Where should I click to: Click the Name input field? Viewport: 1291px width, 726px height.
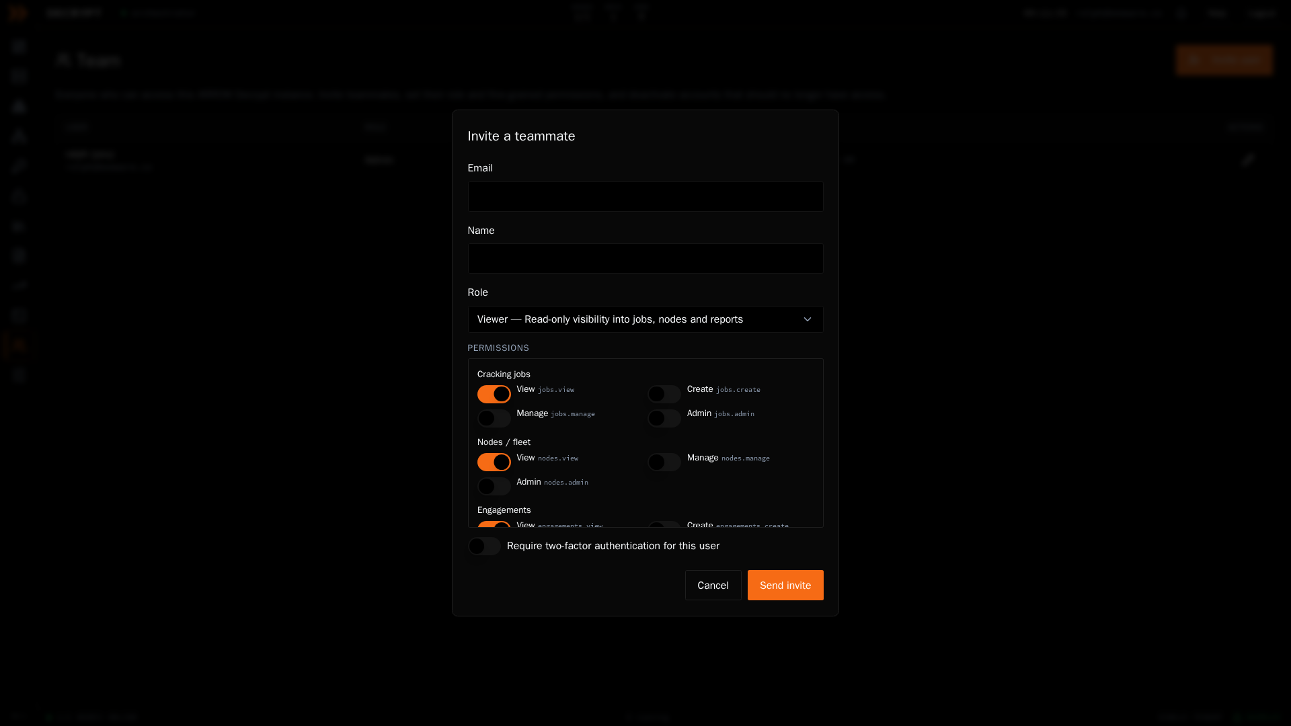coord(645,259)
